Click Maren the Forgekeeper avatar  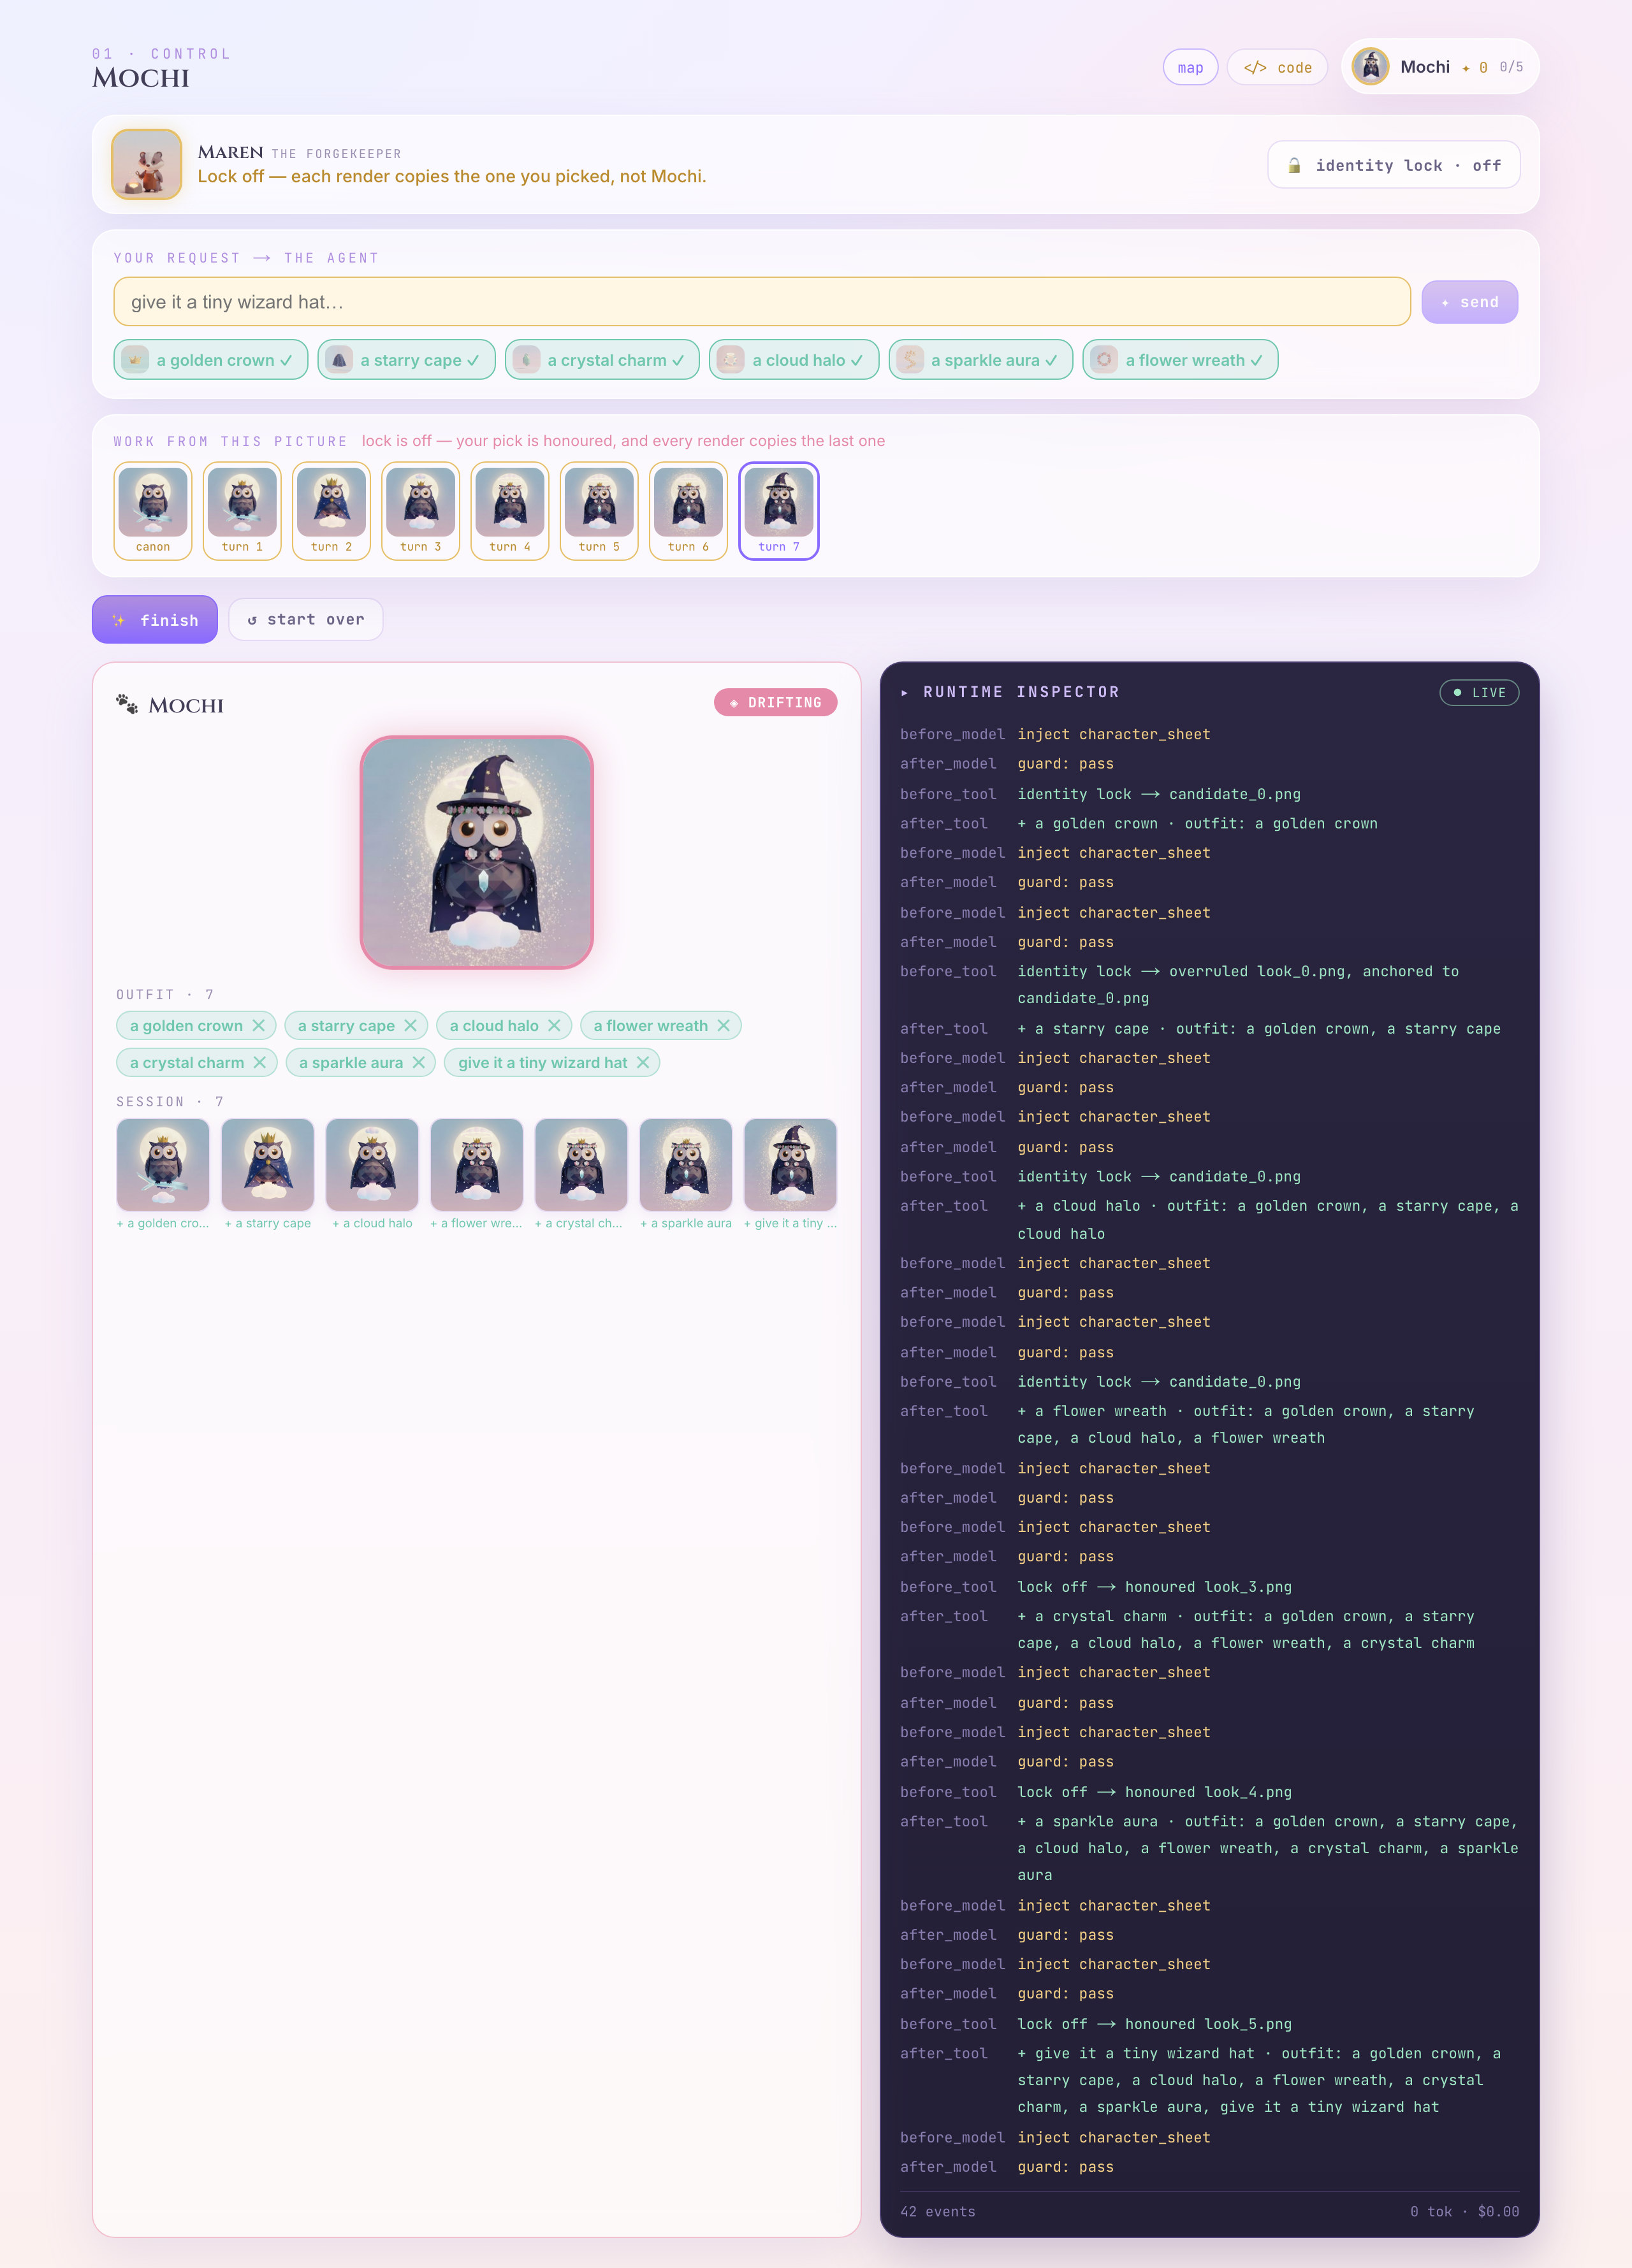tap(147, 164)
